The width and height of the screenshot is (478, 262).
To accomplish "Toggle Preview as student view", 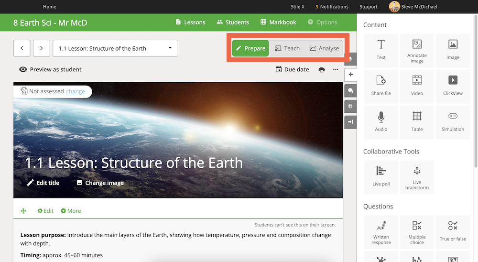I will click(x=50, y=69).
